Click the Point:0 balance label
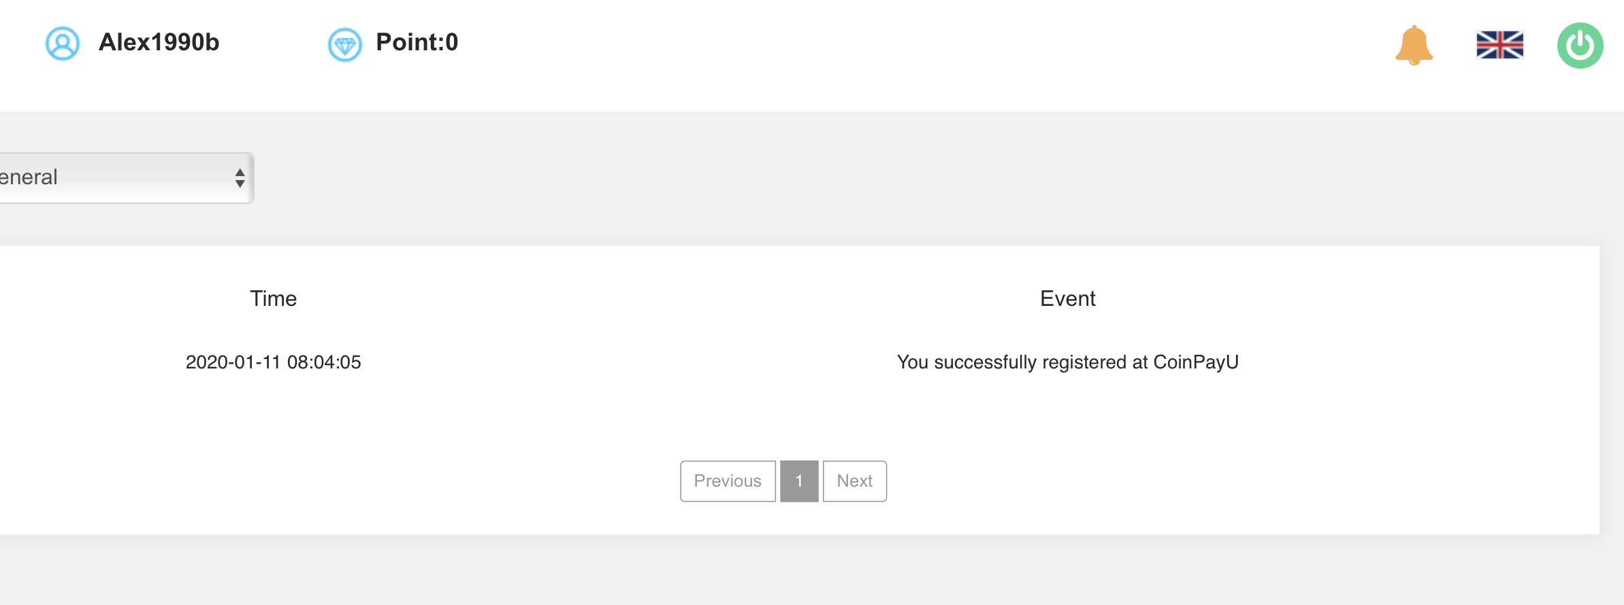Viewport: 1624px width, 605px height. tap(417, 42)
